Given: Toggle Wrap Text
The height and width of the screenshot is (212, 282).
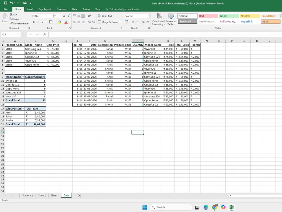Looking at the screenshot, I should tap(105, 16).
